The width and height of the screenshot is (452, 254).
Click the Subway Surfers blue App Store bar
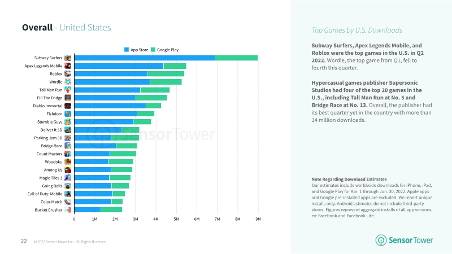coord(144,58)
